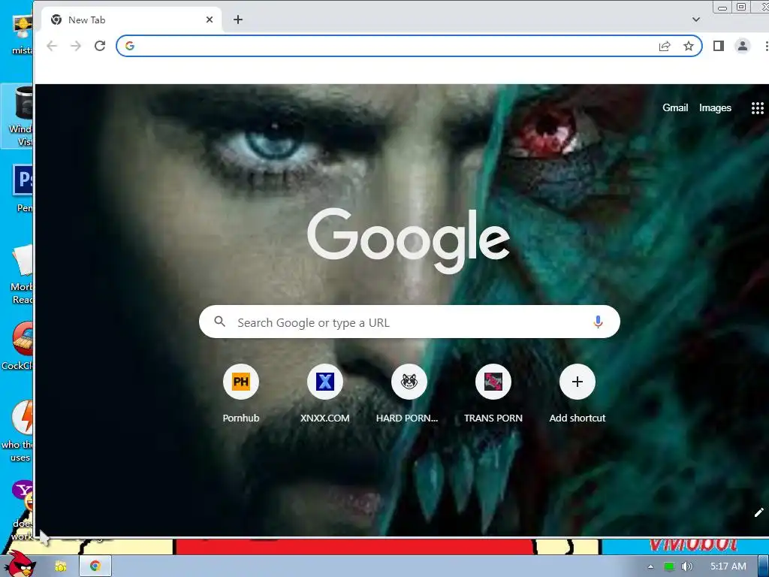The width and height of the screenshot is (769, 577).
Task: Start voice search with the microphone icon
Action: (x=598, y=322)
